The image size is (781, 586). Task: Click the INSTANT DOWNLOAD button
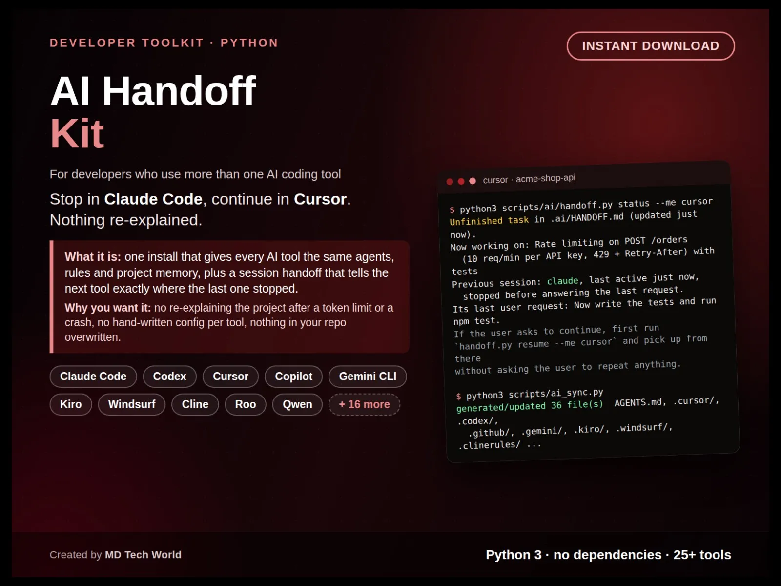point(650,46)
